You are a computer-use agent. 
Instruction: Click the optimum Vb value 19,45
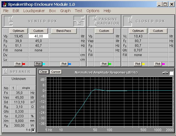point(18,36)
